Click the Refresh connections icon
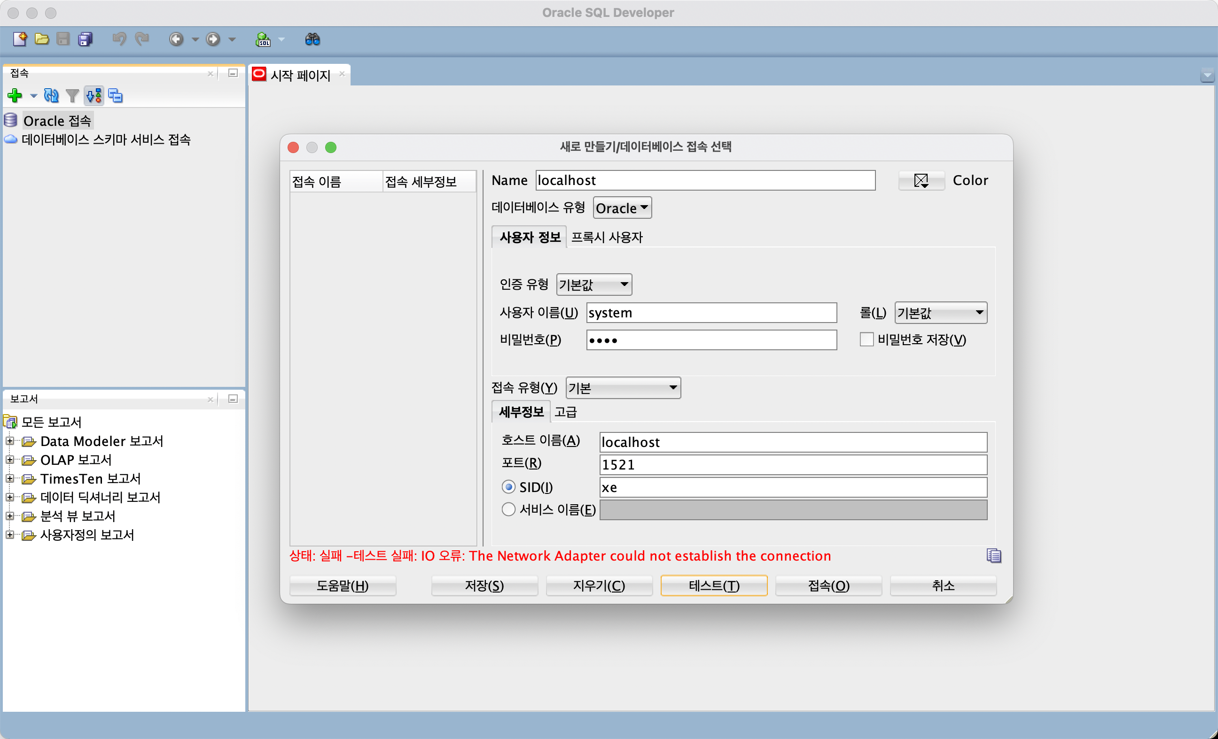This screenshot has height=739, width=1218. [51, 95]
